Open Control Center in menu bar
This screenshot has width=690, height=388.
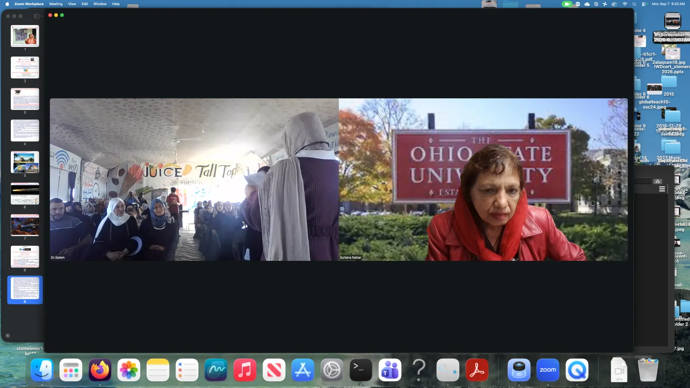pos(644,4)
